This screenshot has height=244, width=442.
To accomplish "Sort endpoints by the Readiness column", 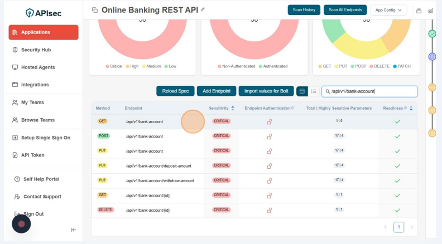I will pos(411,108).
